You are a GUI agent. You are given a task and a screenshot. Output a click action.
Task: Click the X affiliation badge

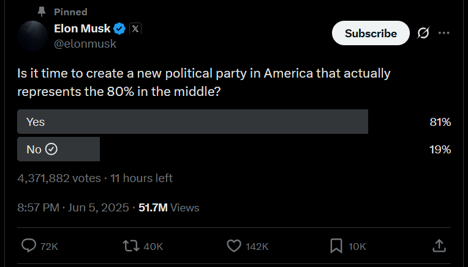tap(135, 28)
